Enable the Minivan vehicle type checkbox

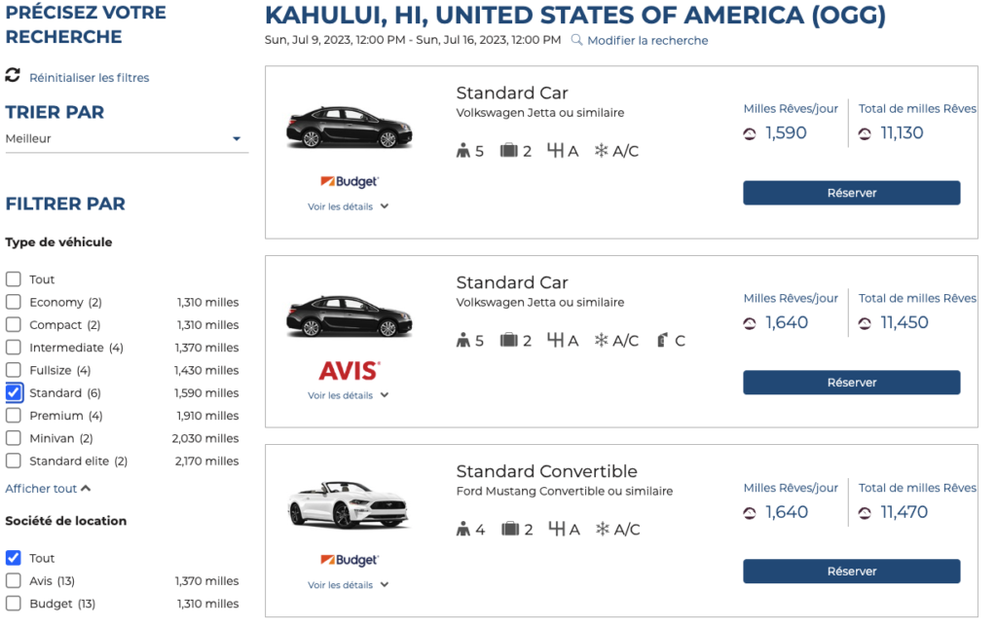[14, 439]
